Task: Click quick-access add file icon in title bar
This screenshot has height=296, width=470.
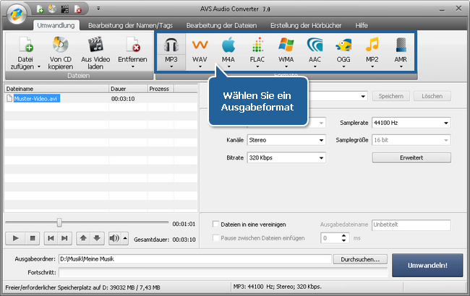Action: [40, 9]
